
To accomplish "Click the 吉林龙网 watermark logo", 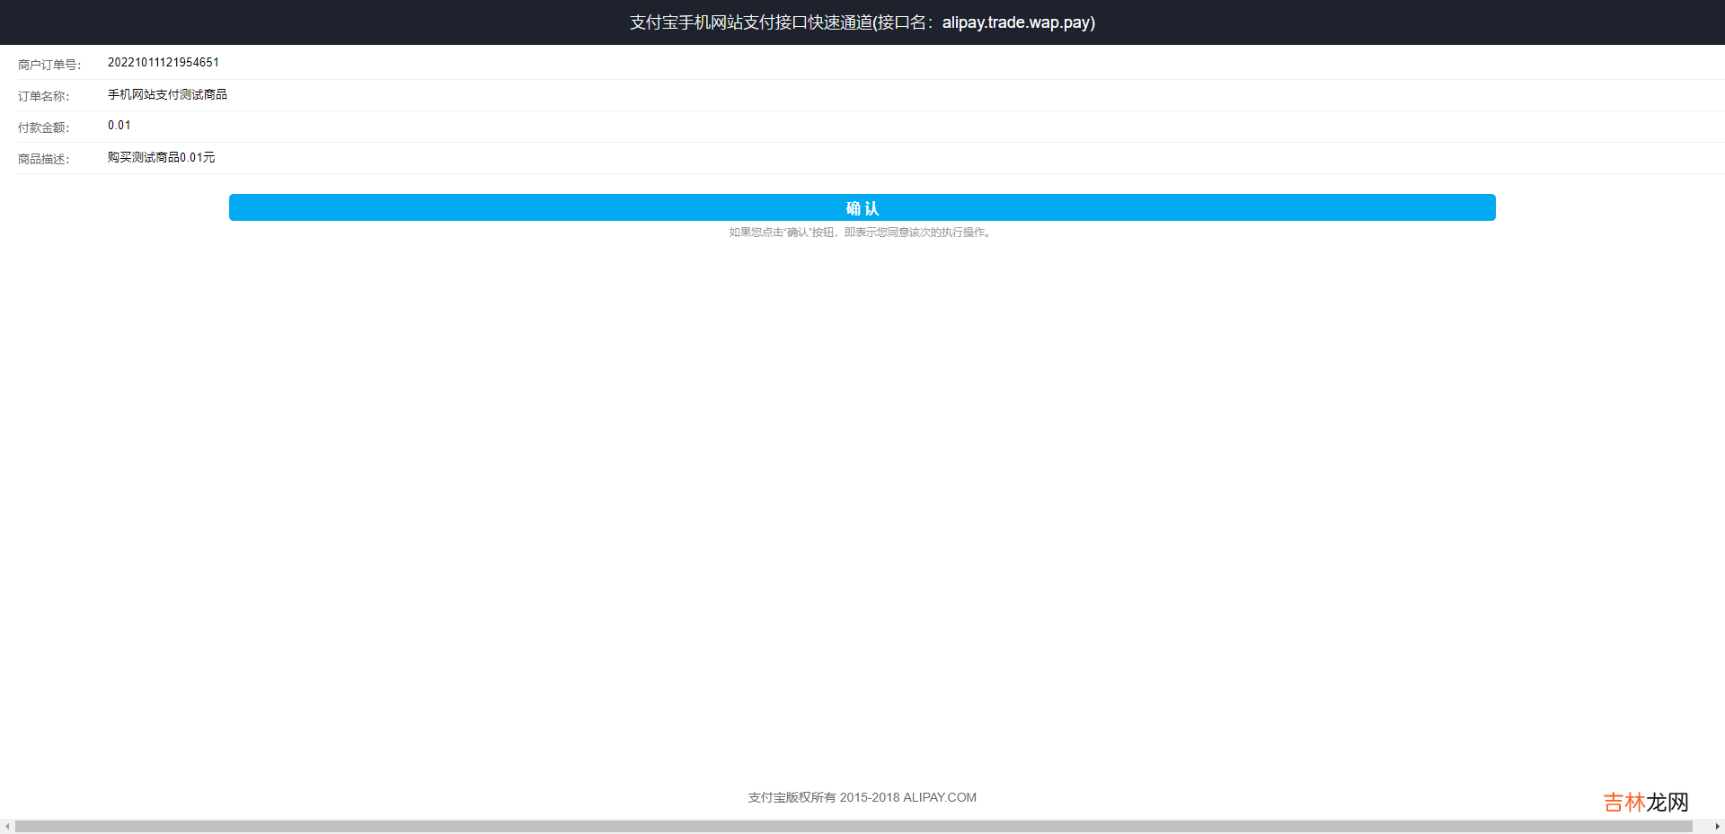I will 1646,802.
